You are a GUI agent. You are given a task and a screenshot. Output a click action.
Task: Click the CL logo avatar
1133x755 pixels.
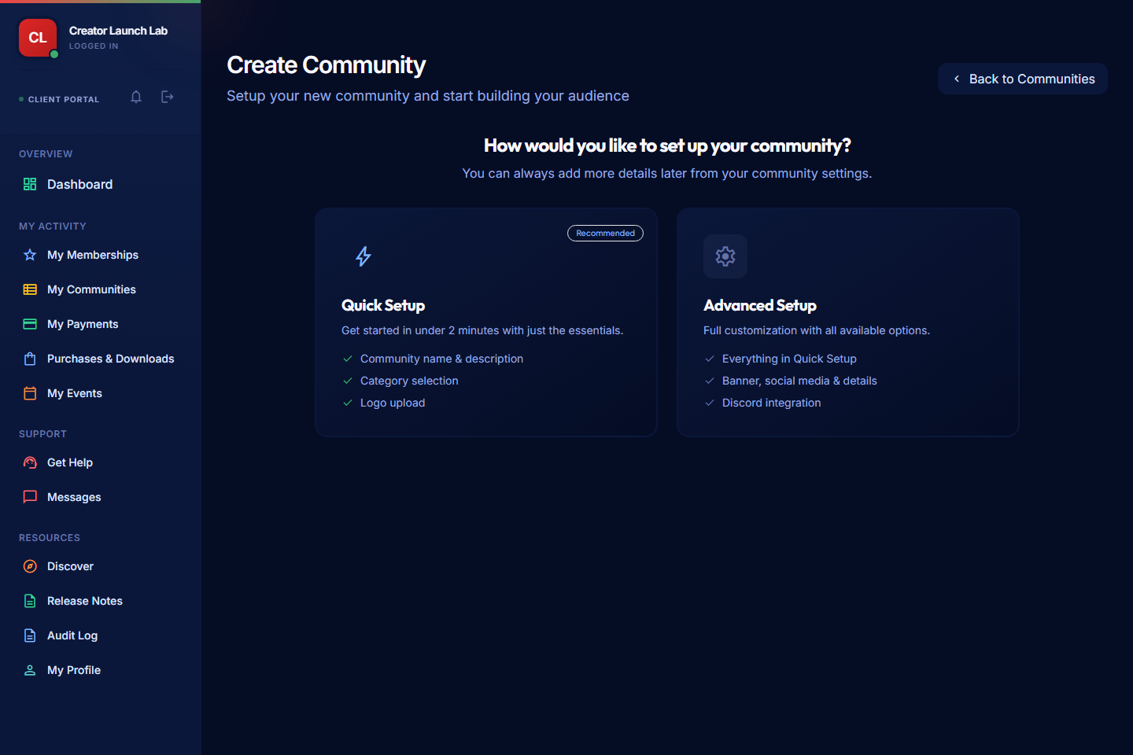point(38,38)
